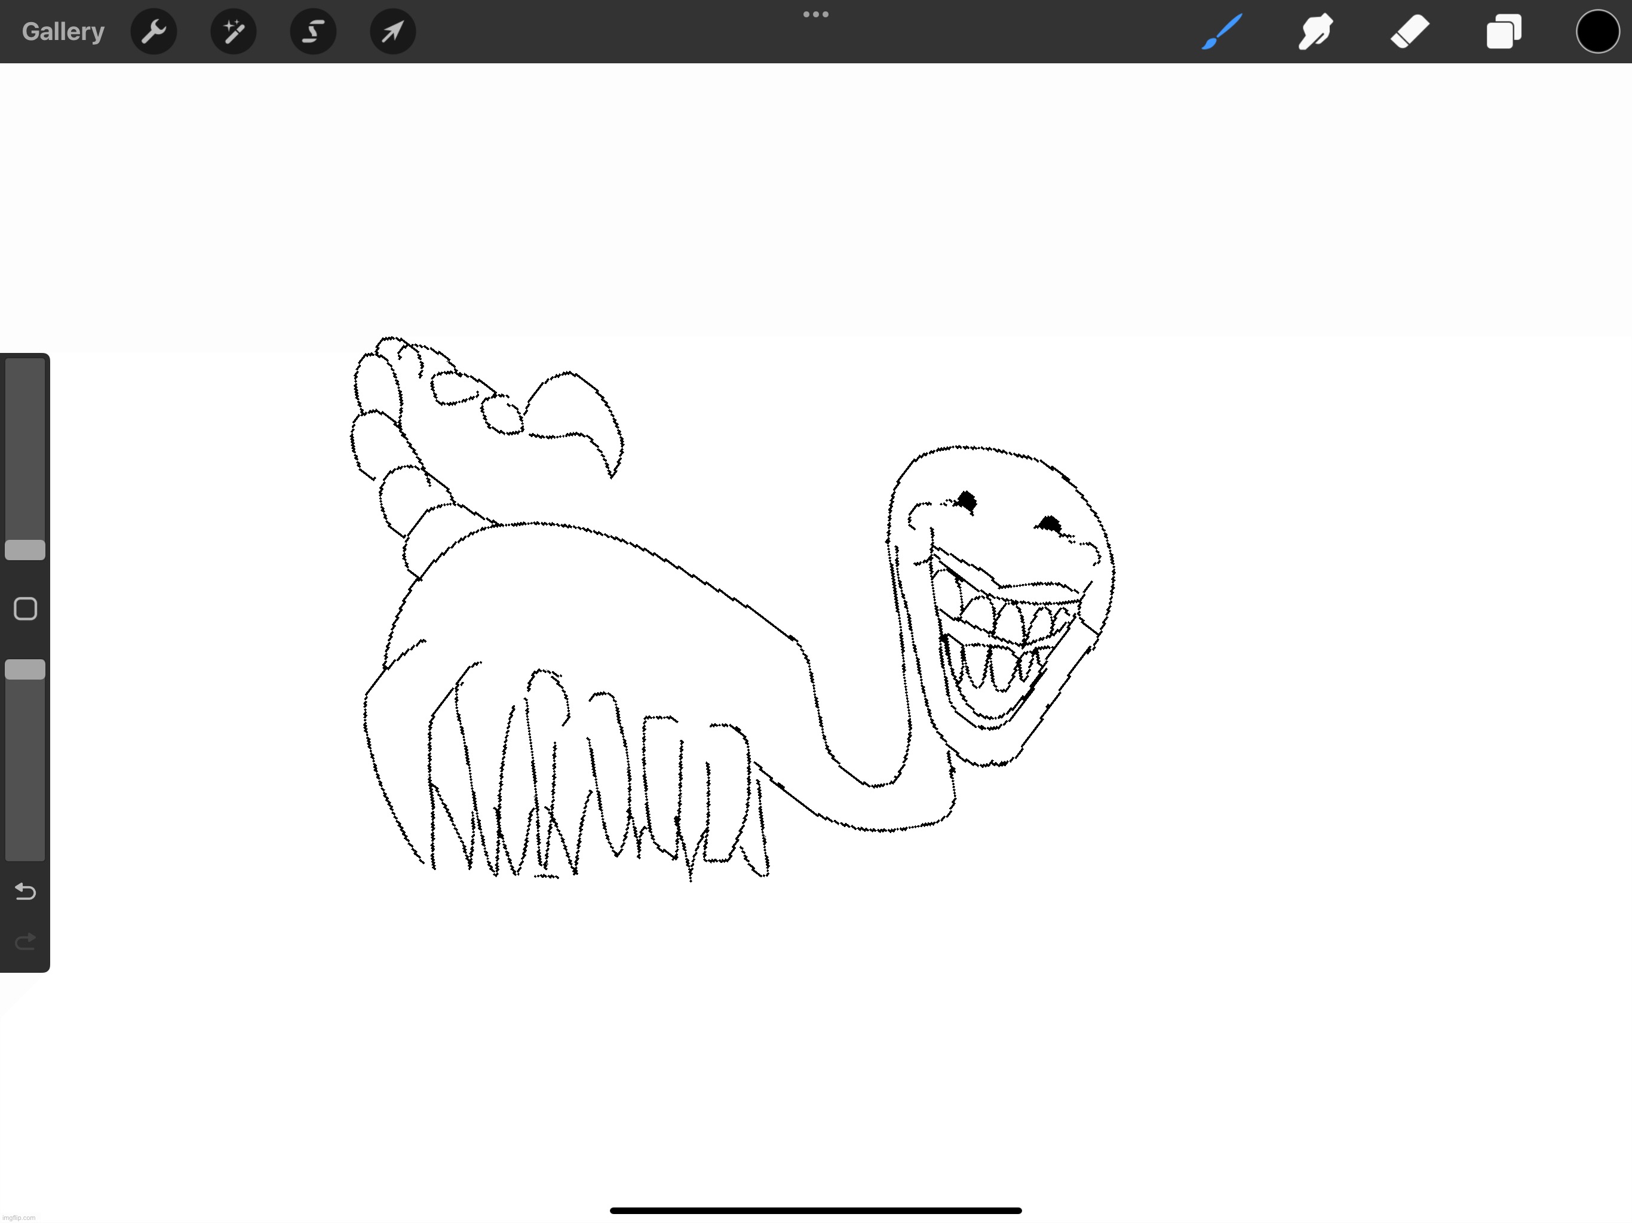Tap the iPad home indicator bar
The height and width of the screenshot is (1223, 1632).
pos(815,1210)
